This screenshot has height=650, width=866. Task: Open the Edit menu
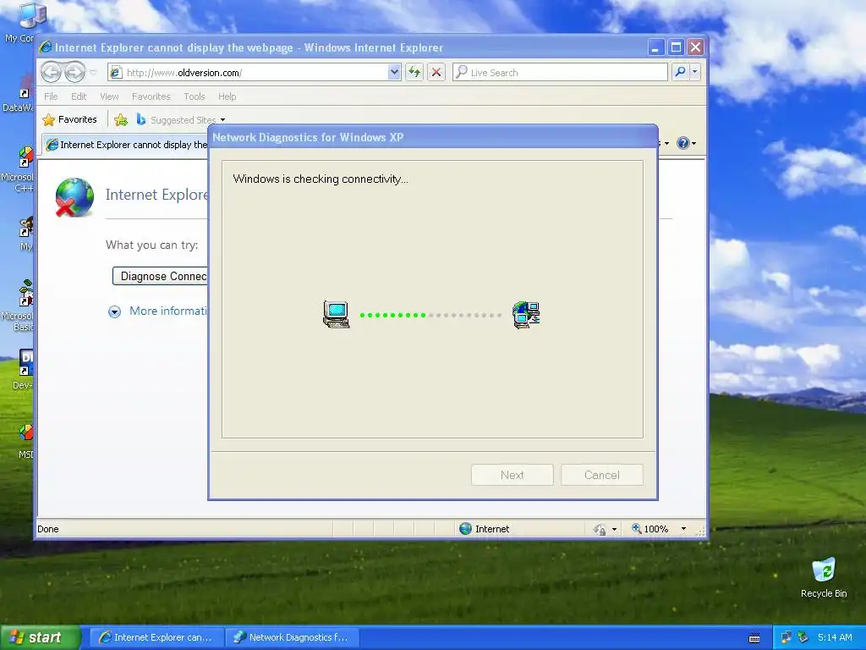(x=79, y=96)
